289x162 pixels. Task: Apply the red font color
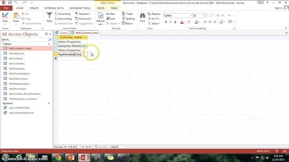click(182, 22)
